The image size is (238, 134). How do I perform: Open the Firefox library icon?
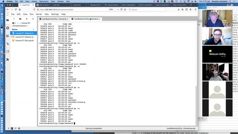click(183, 9)
